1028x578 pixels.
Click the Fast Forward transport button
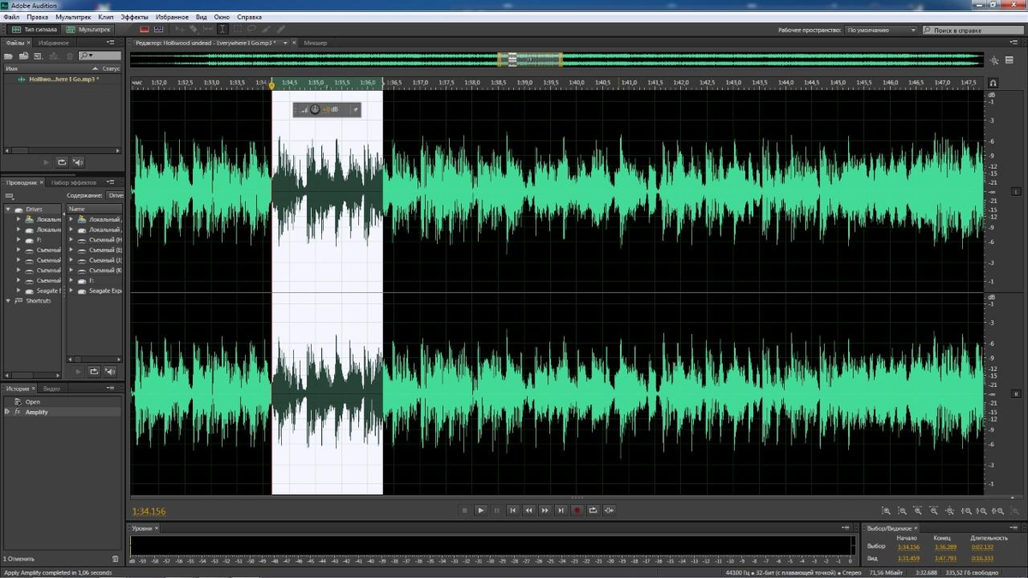coord(545,510)
